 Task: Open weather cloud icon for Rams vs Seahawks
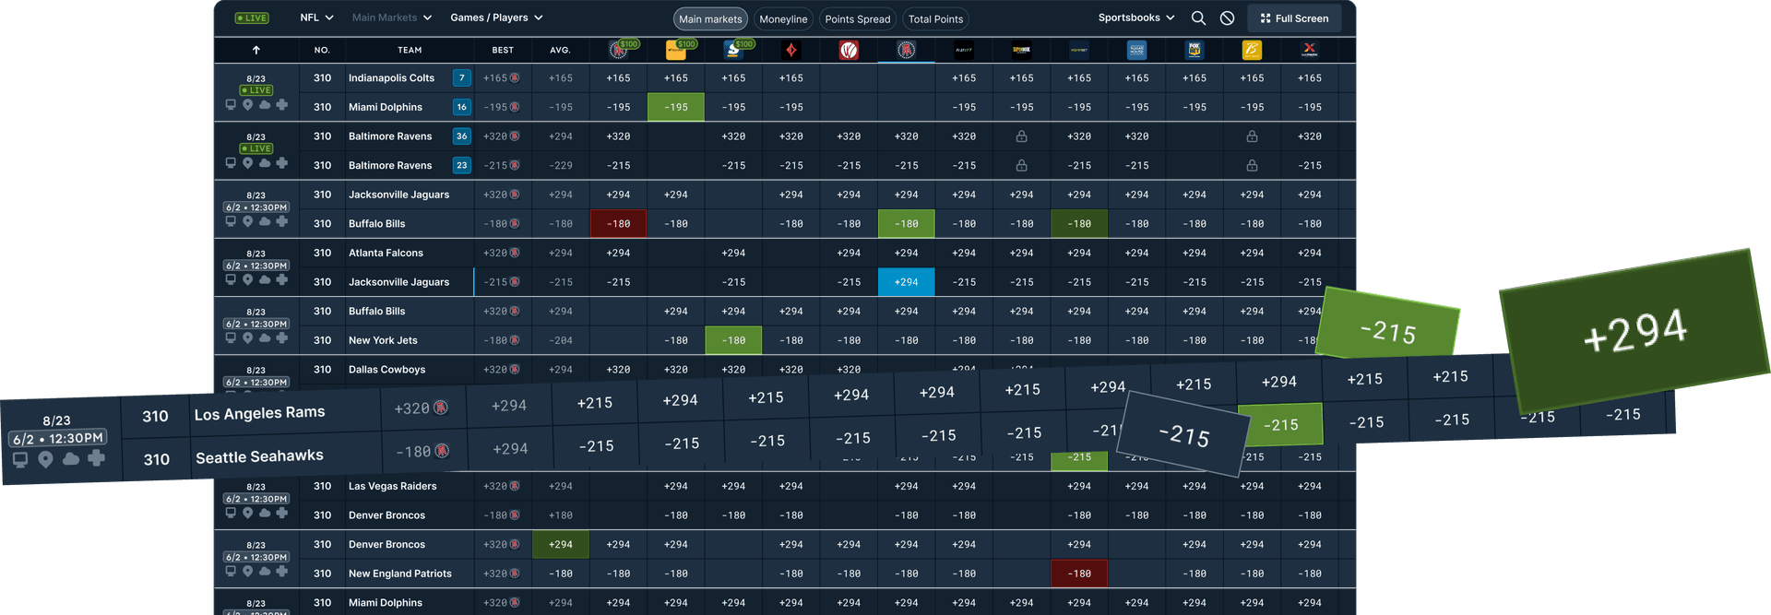[71, 458]
